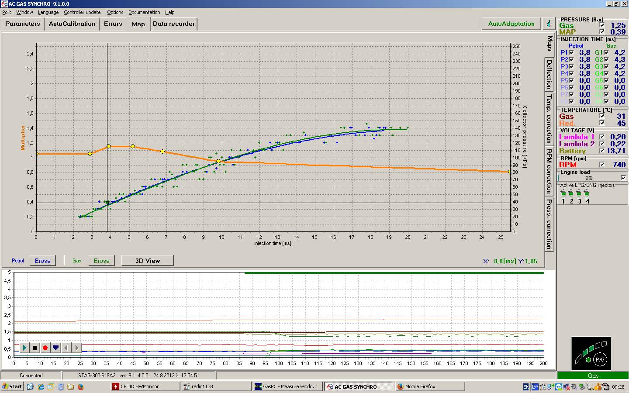Toggle the Lambda 1 voltage checkbox

602,137
